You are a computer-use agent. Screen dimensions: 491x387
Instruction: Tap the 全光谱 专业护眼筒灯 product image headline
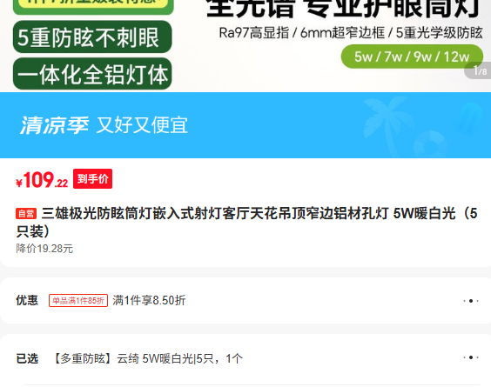(x=343, y=8)
